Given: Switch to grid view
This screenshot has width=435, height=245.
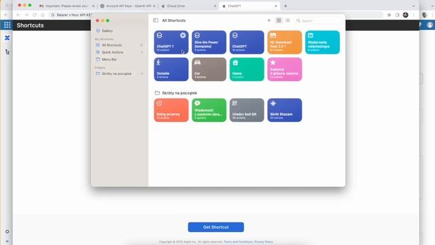Looking at the screenshot, I should 279,20.
